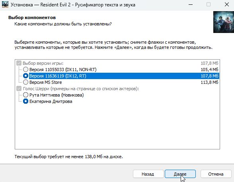Screen dimensions: 234x182
Task: Click the Resident Evil 2 cover image
Action: tap(224, 22)
